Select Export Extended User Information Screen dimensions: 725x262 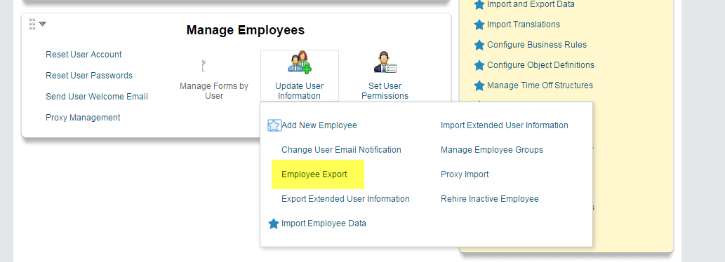345,199
